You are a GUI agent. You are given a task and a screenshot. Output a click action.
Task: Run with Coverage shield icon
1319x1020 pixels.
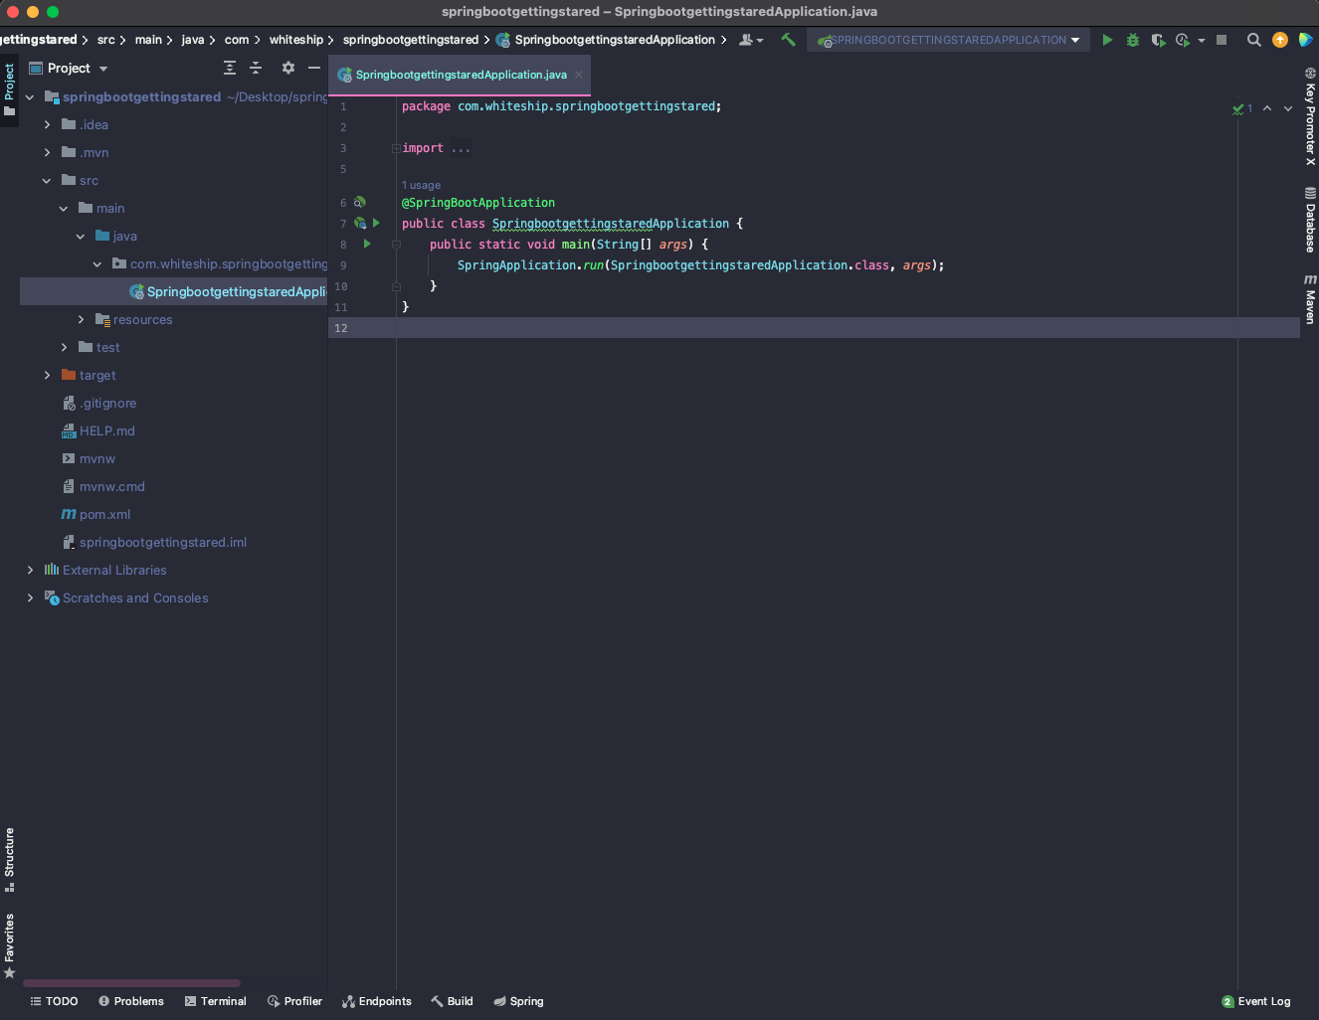(x=1158, y=40)
